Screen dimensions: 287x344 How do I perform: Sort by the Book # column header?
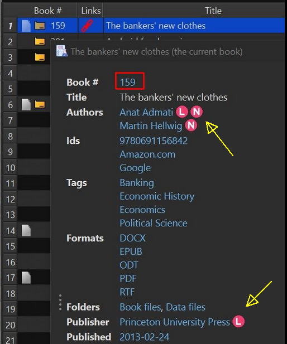(x=47, y=10)
